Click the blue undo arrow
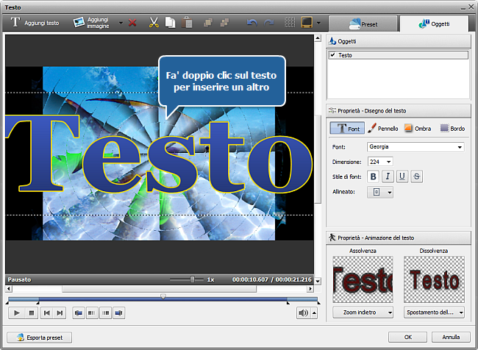This screenshot has width=478, height=350. (252, 24)
